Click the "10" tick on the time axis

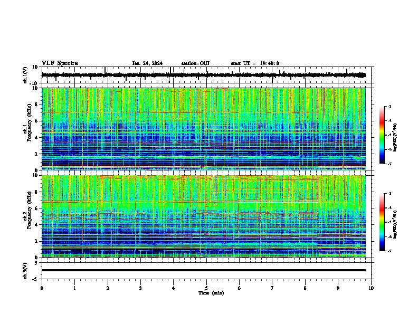pyautogui.click(x=371, y=288)
